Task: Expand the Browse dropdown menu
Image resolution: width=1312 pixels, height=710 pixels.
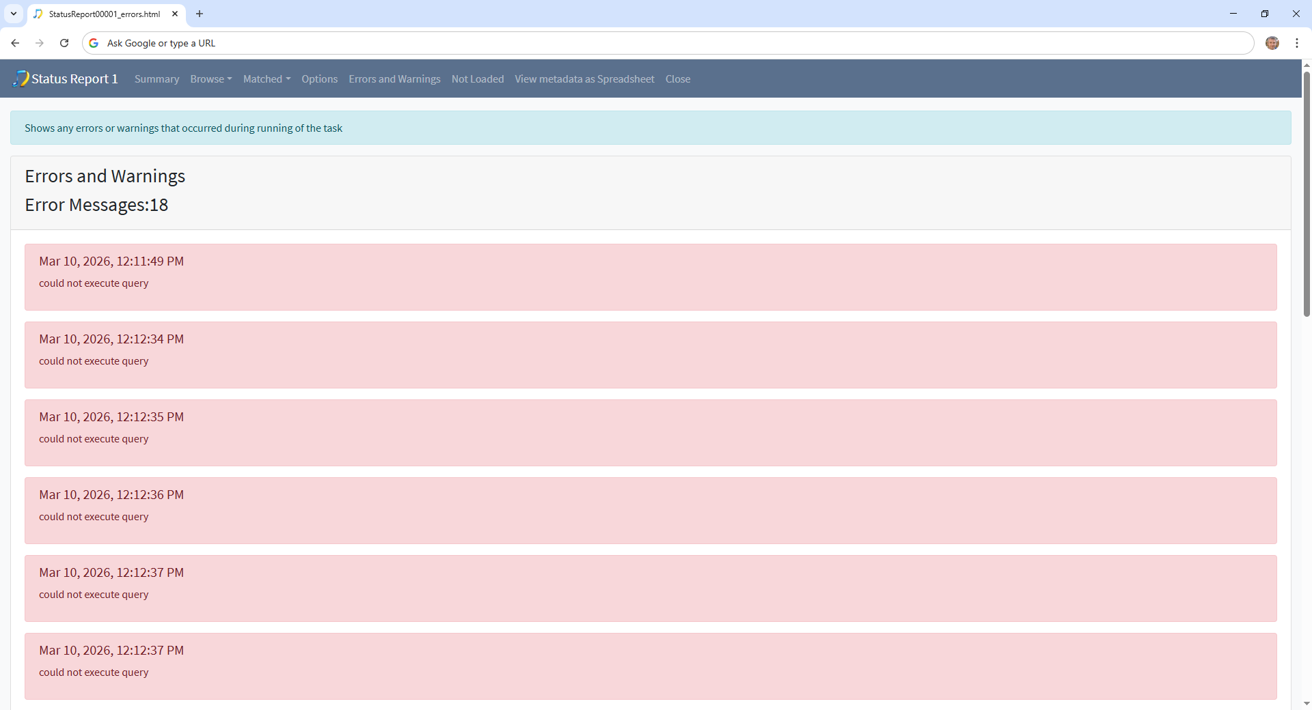Action: [x=210, y=79]
